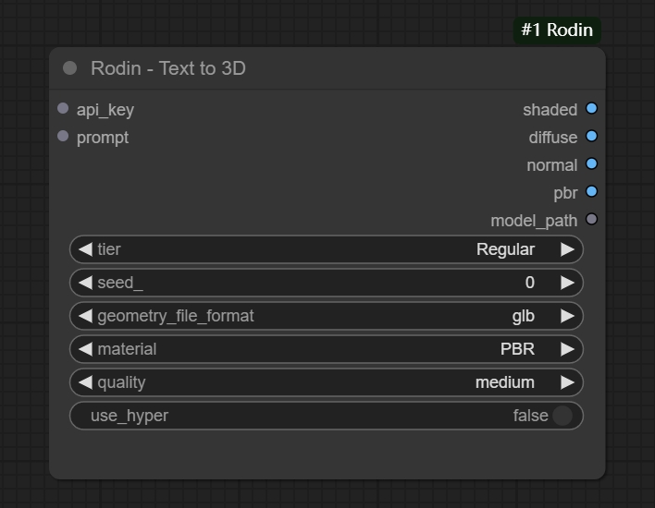The height and width of the screenshot is (508, 655).
Task: Click the pbr output label
Action: [x=565, y=194]
